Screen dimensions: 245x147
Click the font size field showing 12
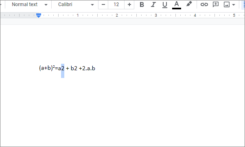point(116,4)
